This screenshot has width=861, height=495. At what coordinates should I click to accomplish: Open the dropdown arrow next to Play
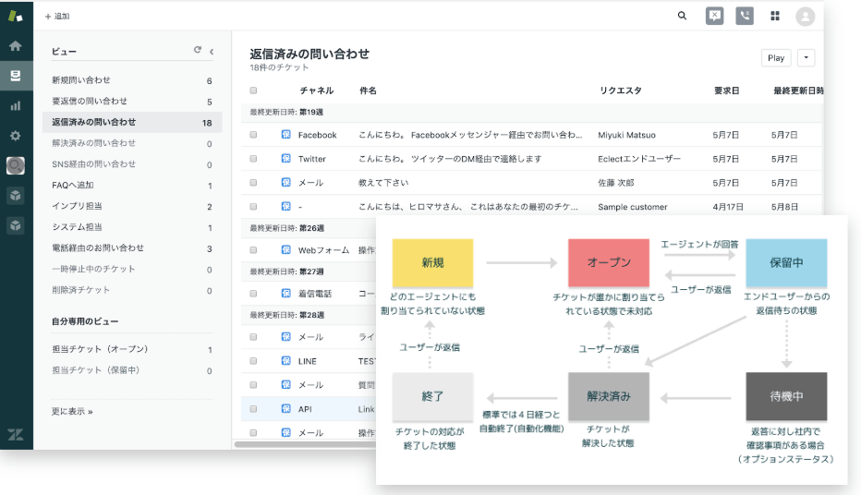[x=806, y=57]
